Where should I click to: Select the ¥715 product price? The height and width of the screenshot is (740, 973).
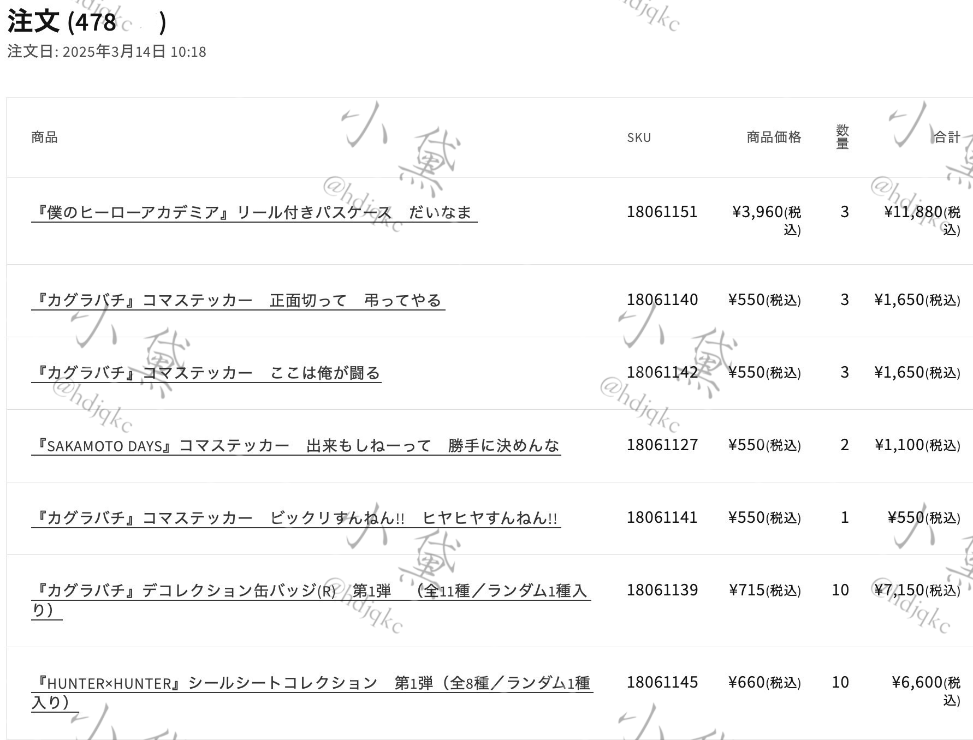[765, 590]
